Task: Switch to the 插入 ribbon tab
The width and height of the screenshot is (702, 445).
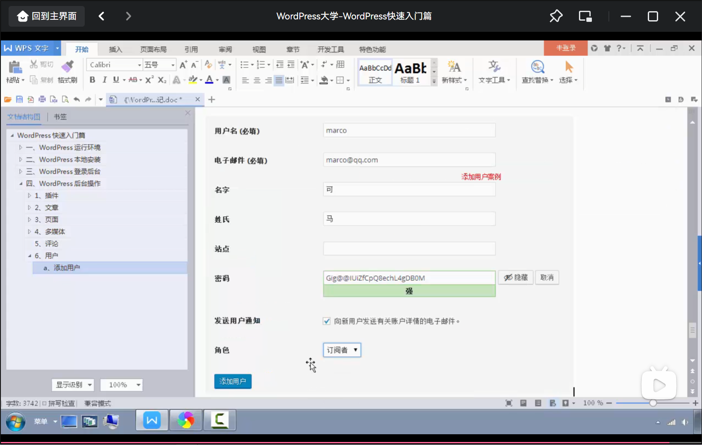Action: point(115,49)
